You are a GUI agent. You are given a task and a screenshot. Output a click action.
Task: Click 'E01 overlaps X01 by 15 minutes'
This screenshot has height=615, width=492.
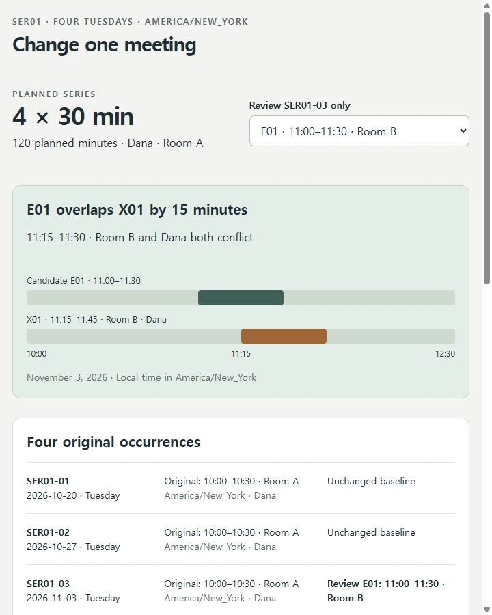tap(137, 210)
